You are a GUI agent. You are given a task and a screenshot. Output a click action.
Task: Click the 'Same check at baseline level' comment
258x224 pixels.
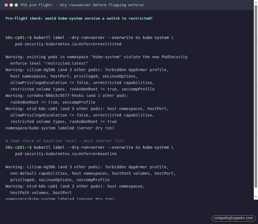pos(64,141)
